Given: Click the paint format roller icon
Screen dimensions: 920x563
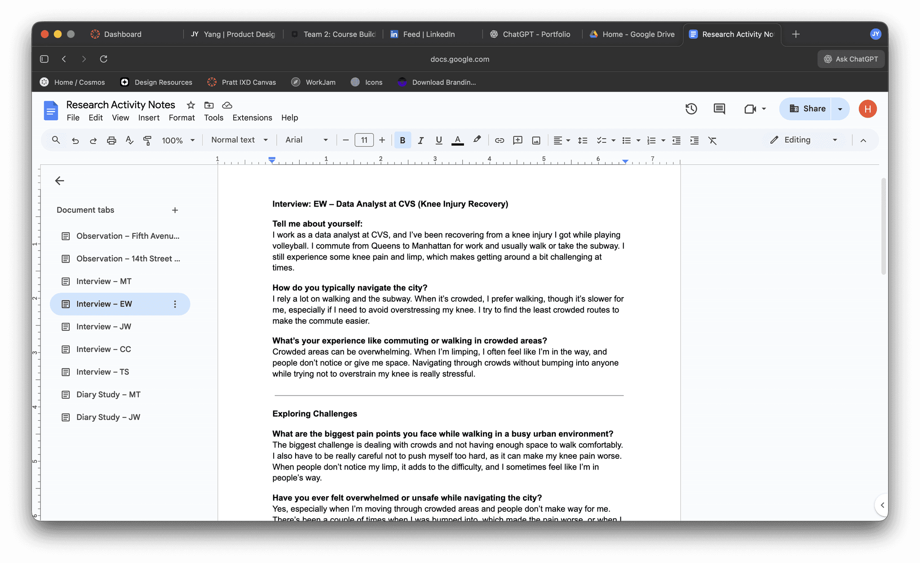Looking at the screenshot, I should pyautogui.click(x=147, y=140).
